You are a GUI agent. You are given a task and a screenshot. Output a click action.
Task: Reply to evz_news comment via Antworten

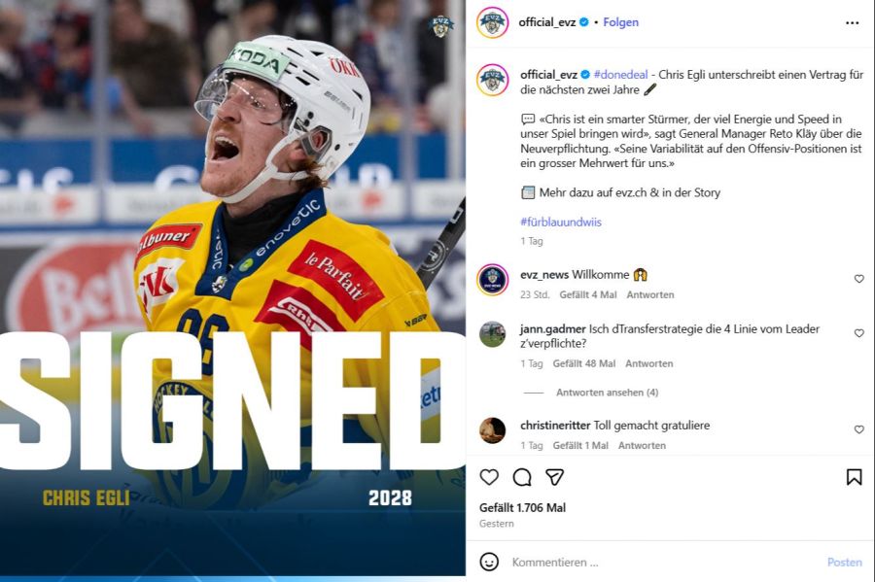[x=650, y=295]
